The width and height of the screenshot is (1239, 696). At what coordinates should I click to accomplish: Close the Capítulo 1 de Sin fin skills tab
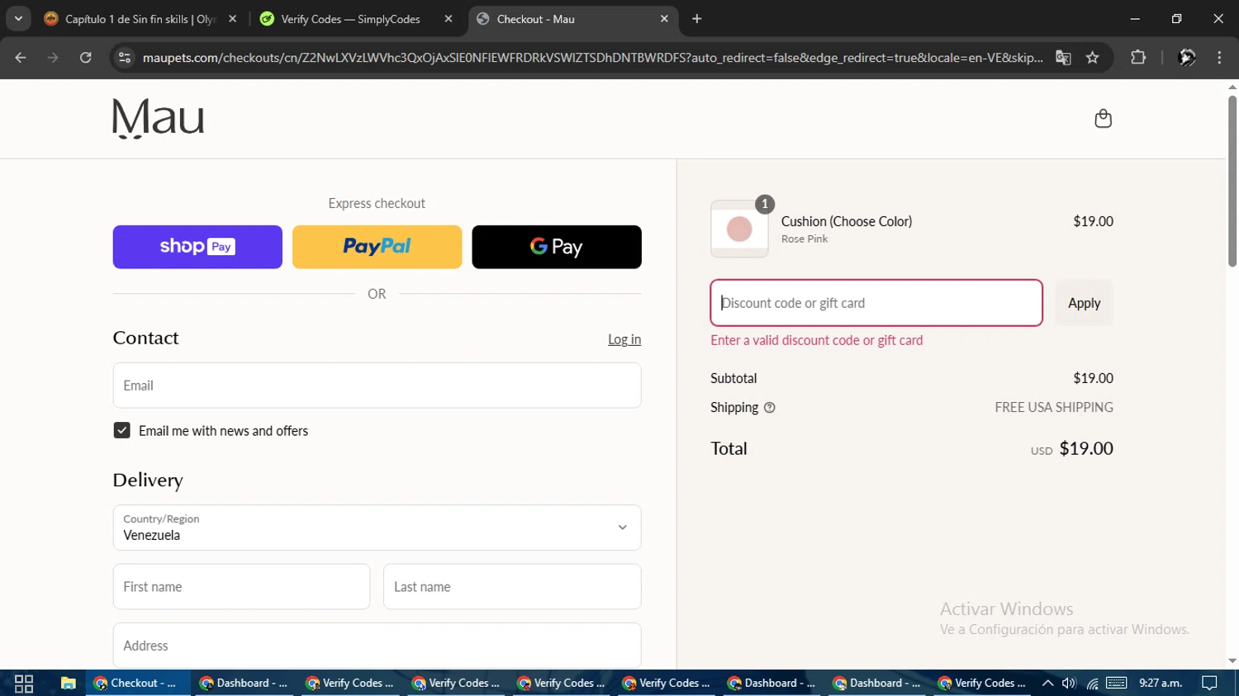[232, 18]
